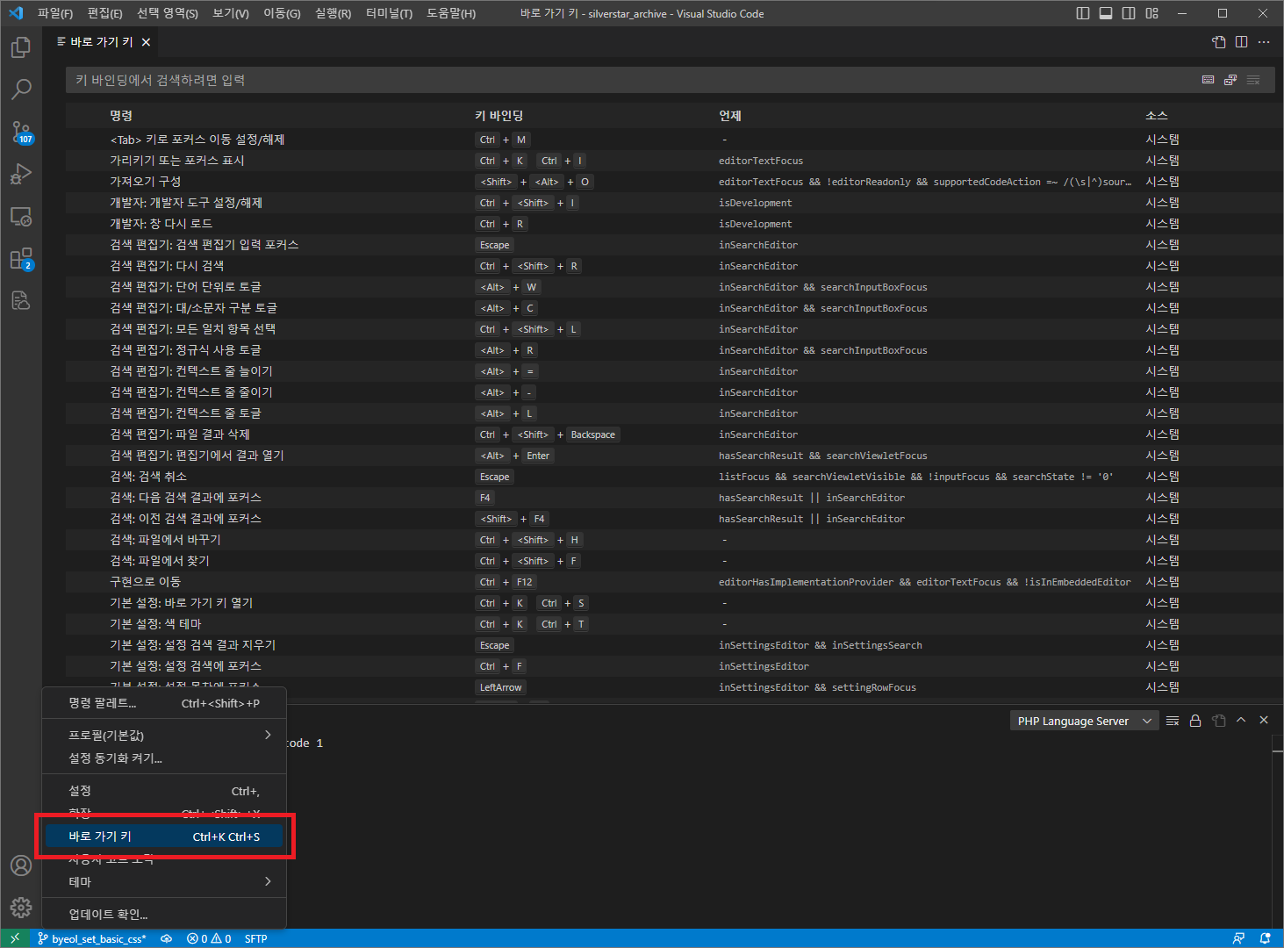Expand 프로필(기본값) submenu
Screen dimensions: 1284x948
164,735
